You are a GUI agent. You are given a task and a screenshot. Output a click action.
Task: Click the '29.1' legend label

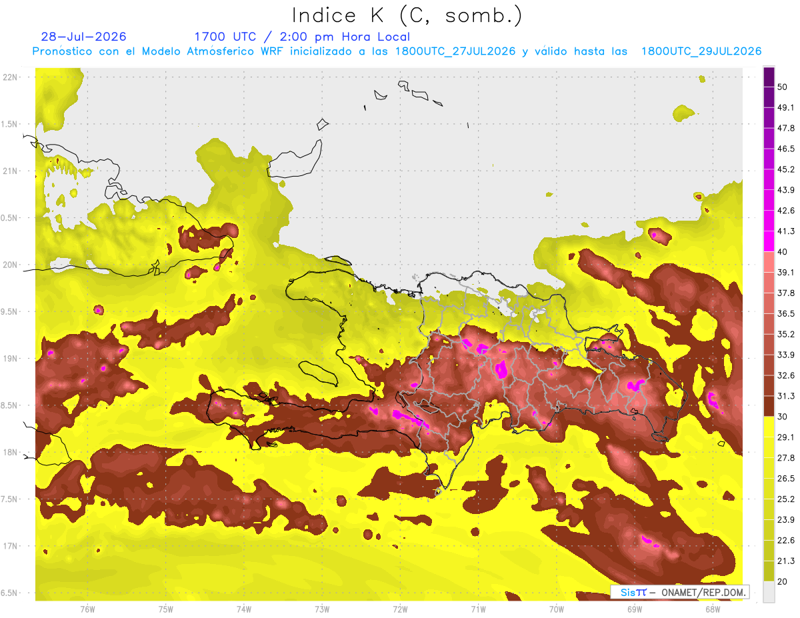[x=786, y=437]
